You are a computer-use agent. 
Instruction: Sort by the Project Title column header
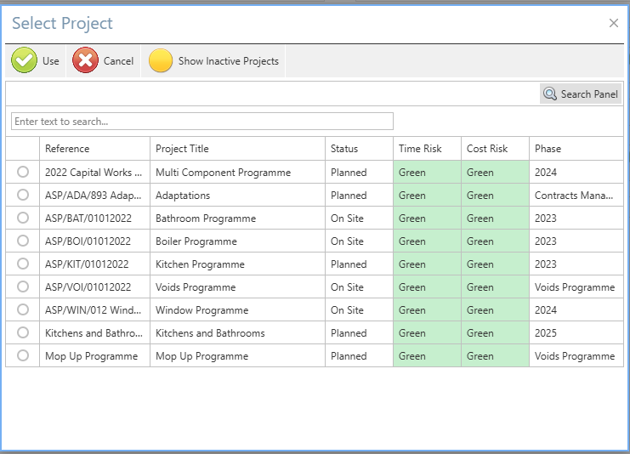coord(182,149)
